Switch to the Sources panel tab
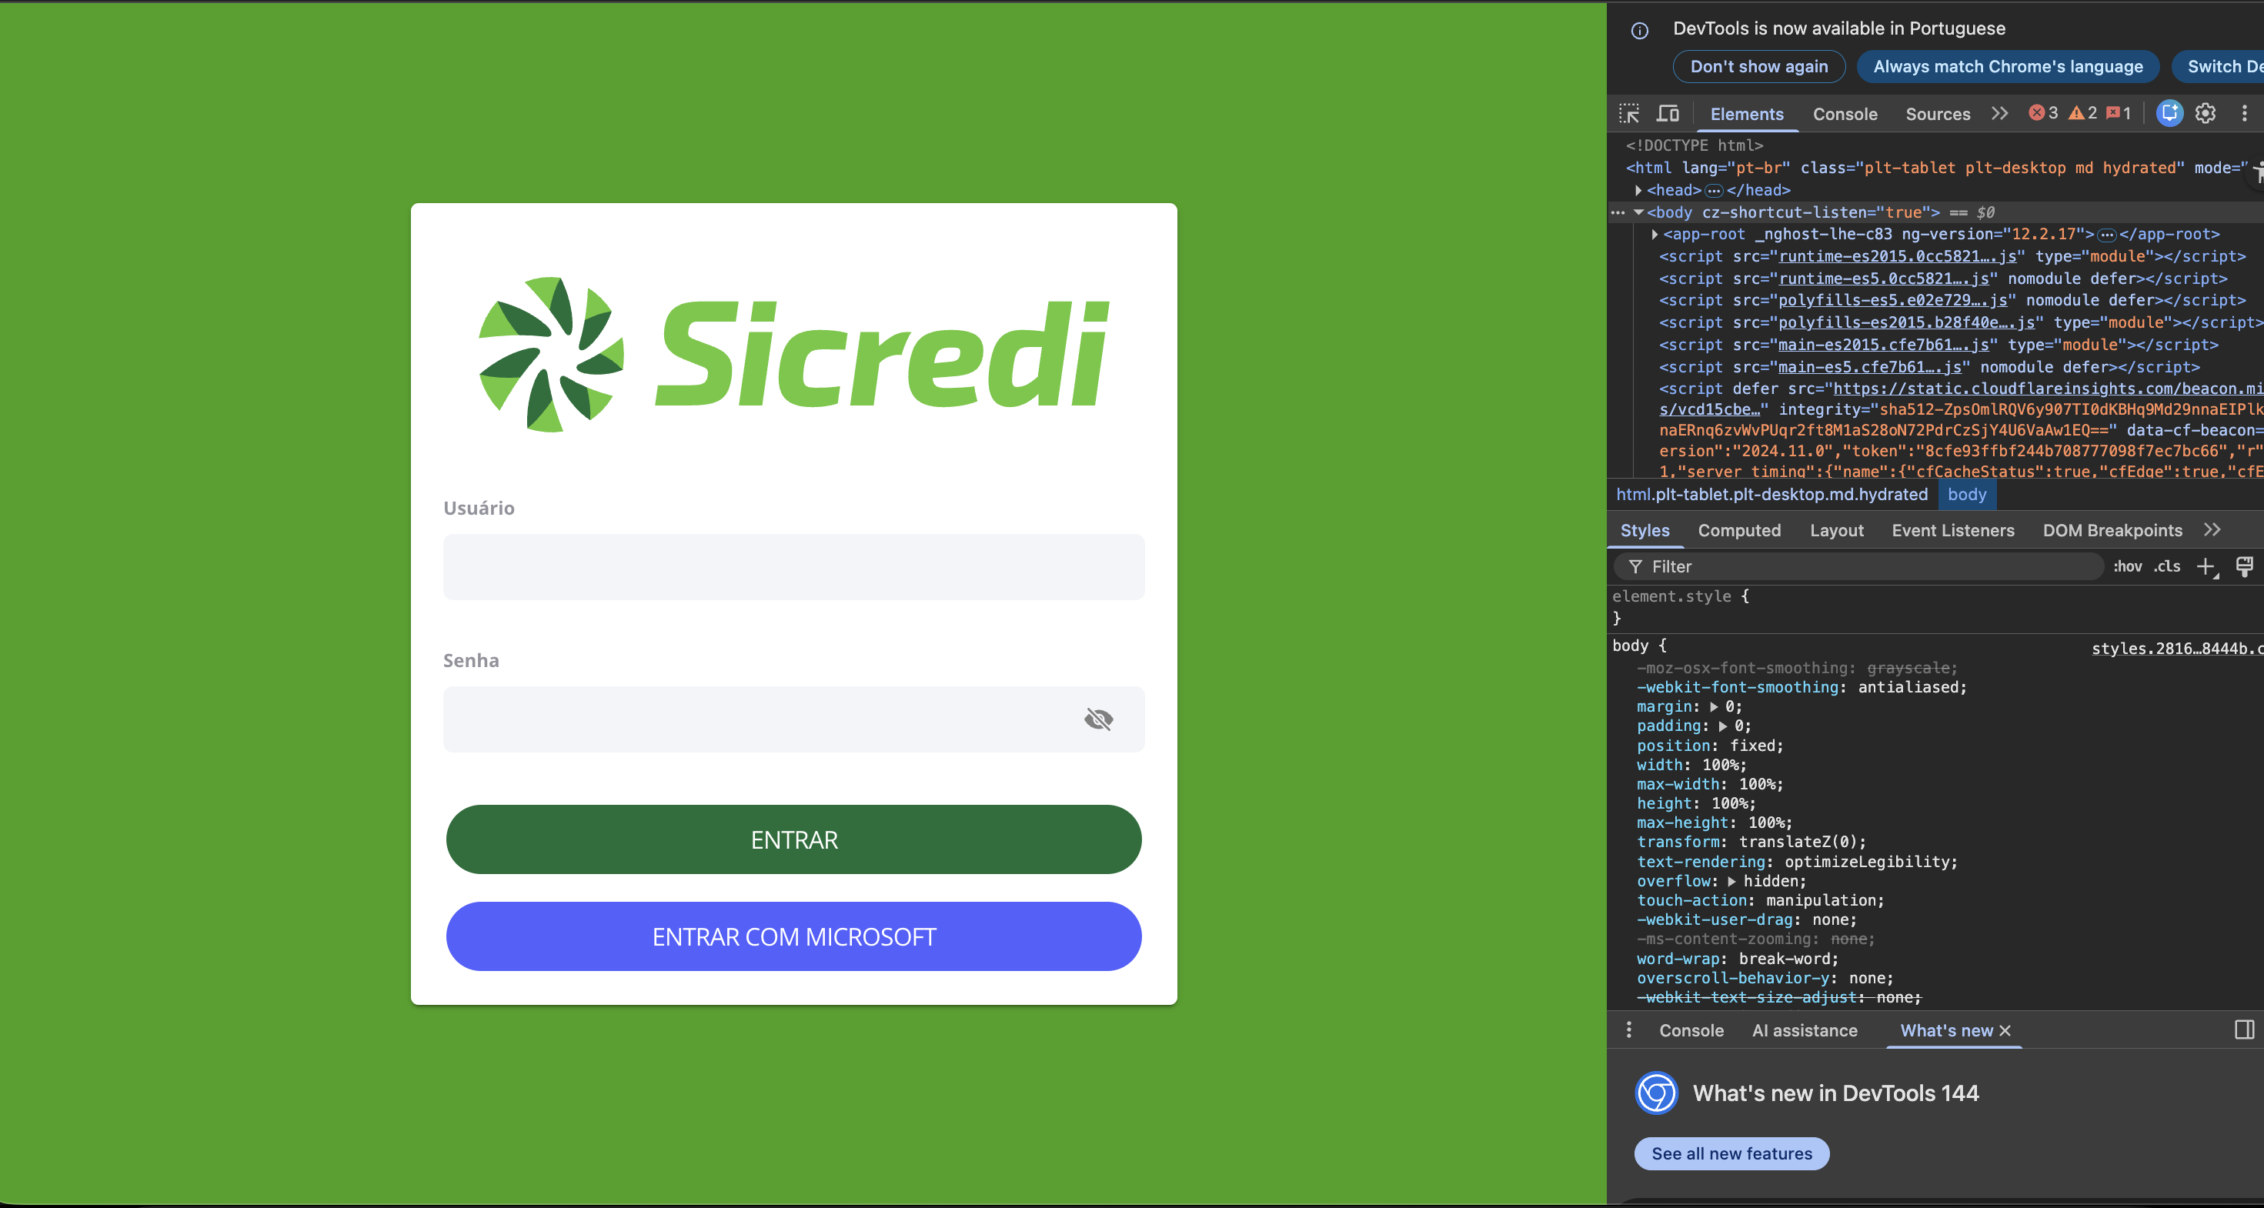The width and height of the screenshot is (2264, 1208). pos(1937,114)
